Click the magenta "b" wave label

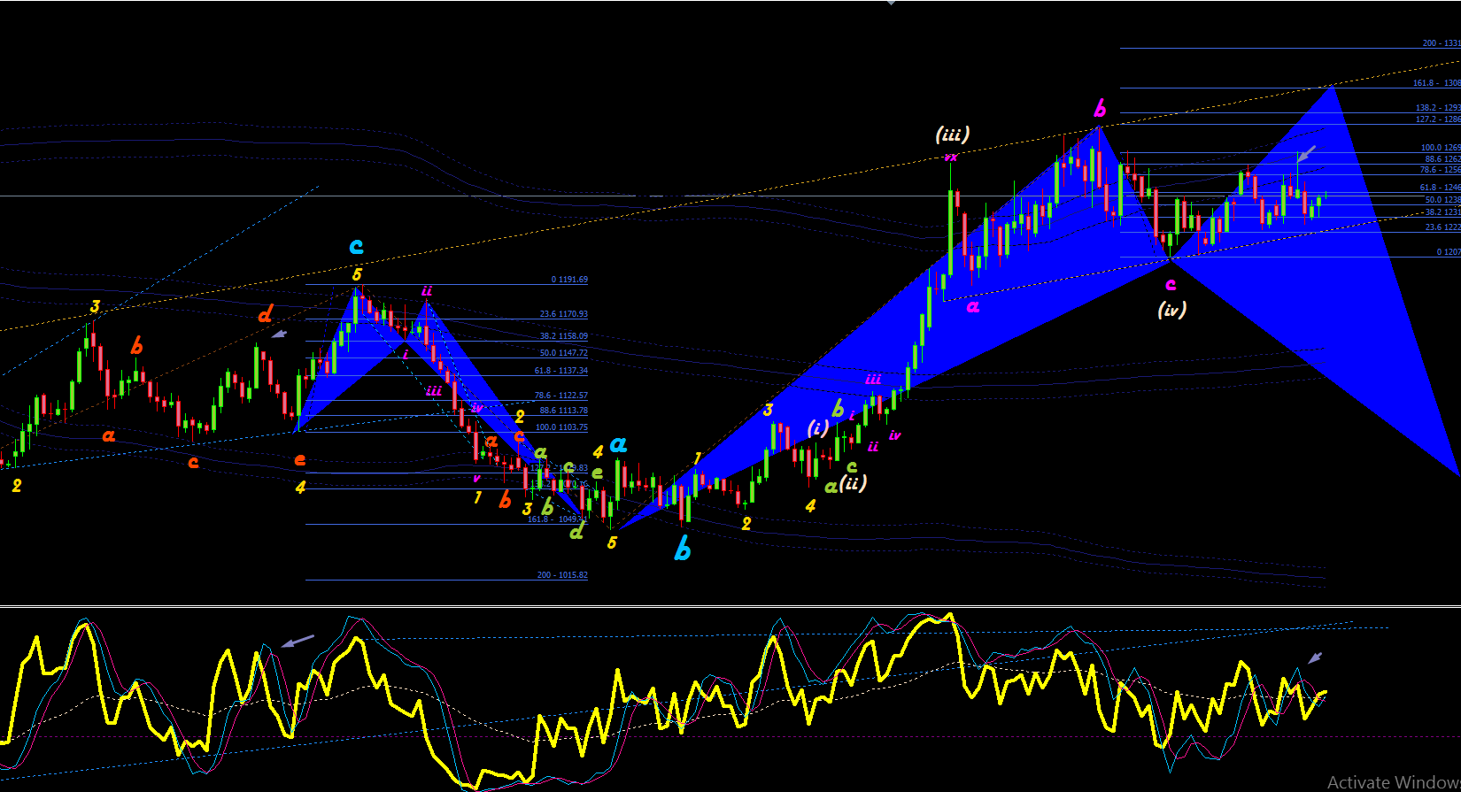[x=1100, y=108]
